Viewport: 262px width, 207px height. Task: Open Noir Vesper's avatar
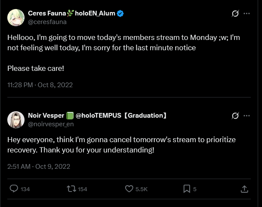pyautogui.click(x=16, y=119)
